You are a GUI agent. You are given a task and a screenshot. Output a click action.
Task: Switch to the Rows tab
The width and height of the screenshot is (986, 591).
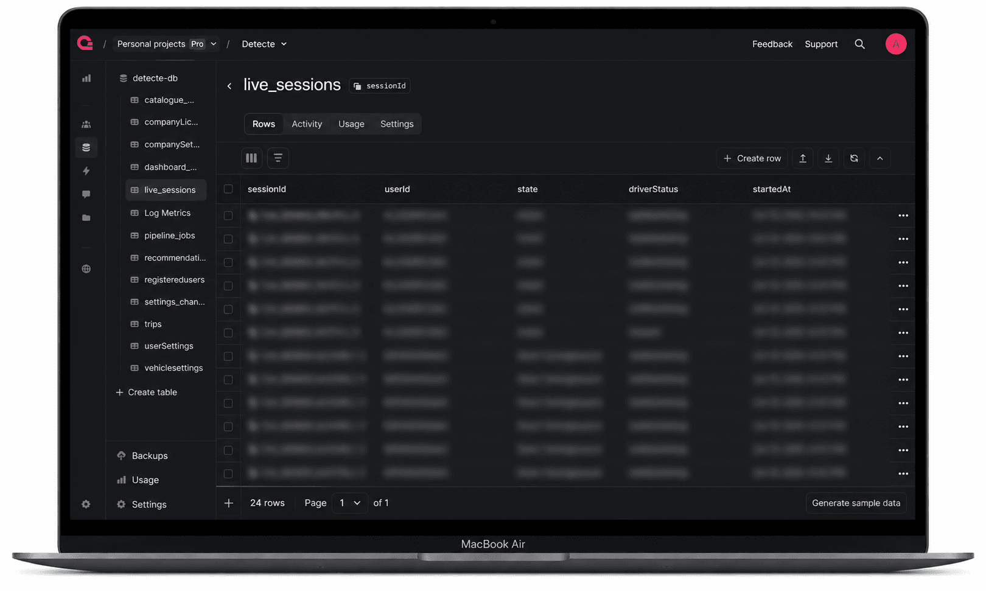pyautogui.click(x=264, y=124)
